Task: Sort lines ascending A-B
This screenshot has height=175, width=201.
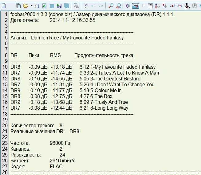Action: point(157,6)
